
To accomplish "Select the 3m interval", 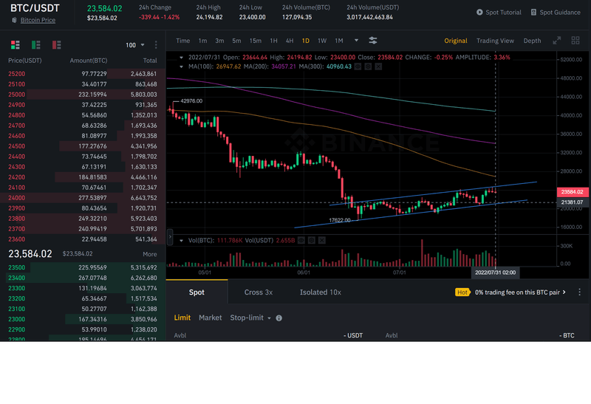I will pyautogui.click(x=219, y=41).
